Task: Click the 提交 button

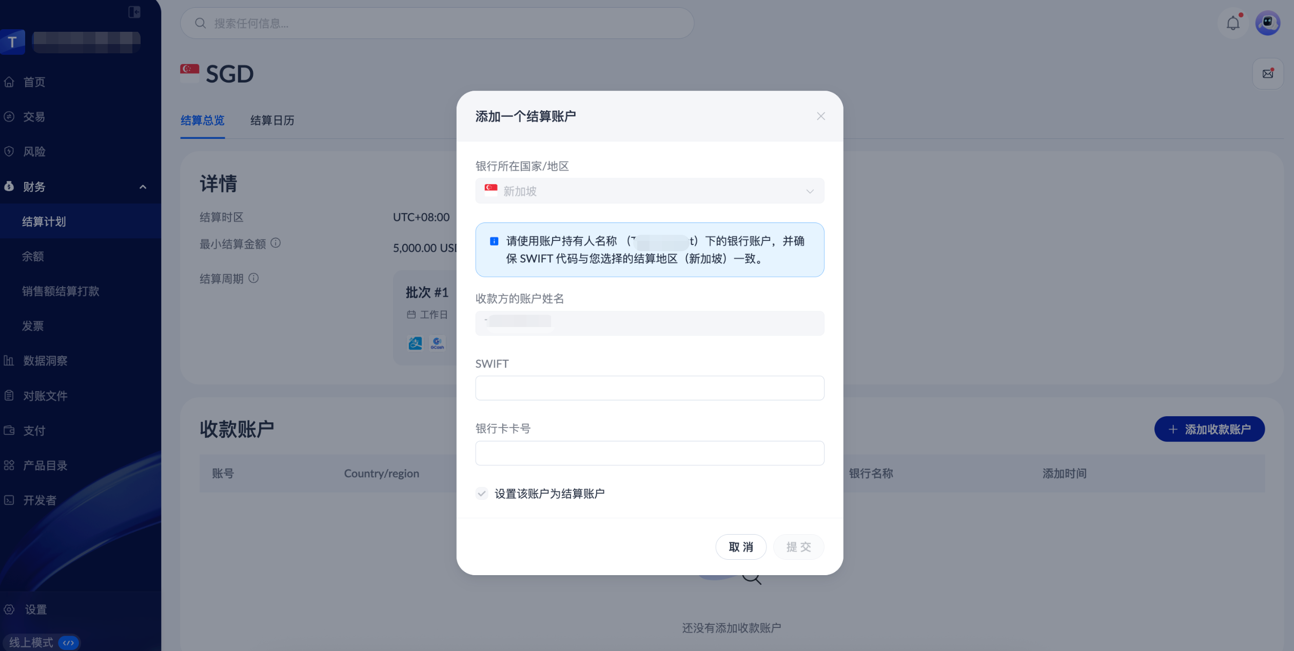Action: click(798, 547)
